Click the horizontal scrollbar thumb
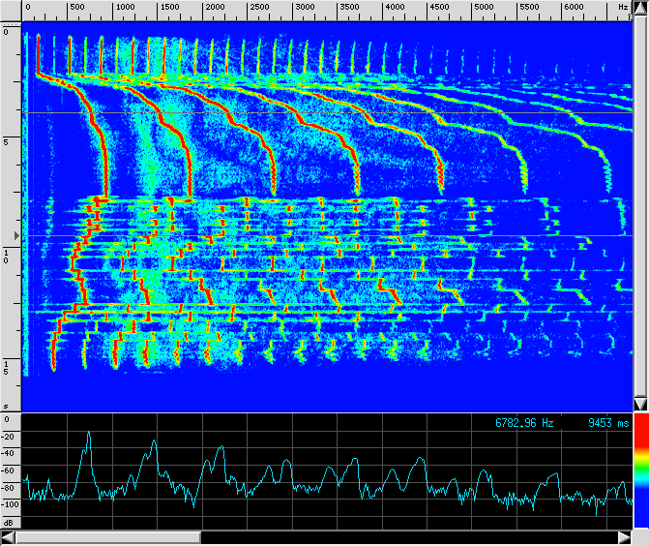Viewport: 649px width, 546px height. click(108, 536)
